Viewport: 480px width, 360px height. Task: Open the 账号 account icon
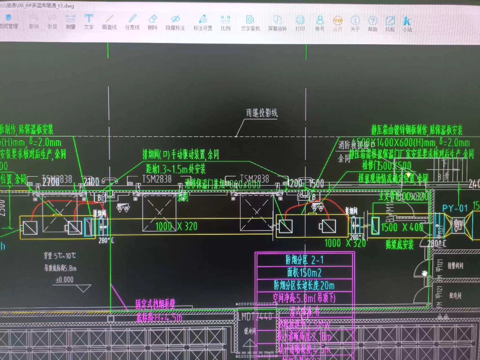[320, 24]
